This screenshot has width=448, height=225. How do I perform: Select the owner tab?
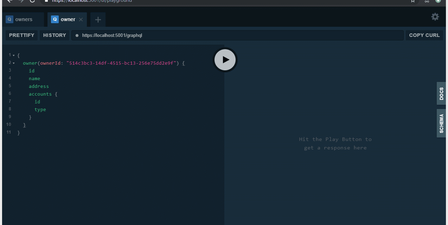click(68, 19)
